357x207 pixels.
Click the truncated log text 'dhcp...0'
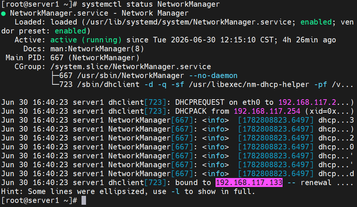click(336, 147)
